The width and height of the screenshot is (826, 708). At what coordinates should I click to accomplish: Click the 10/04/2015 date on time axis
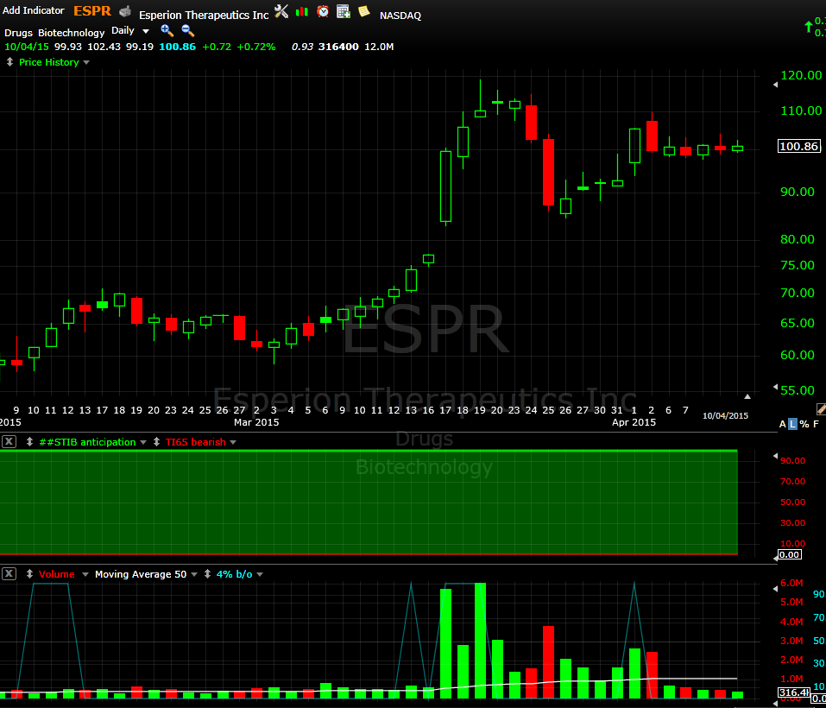725,415
